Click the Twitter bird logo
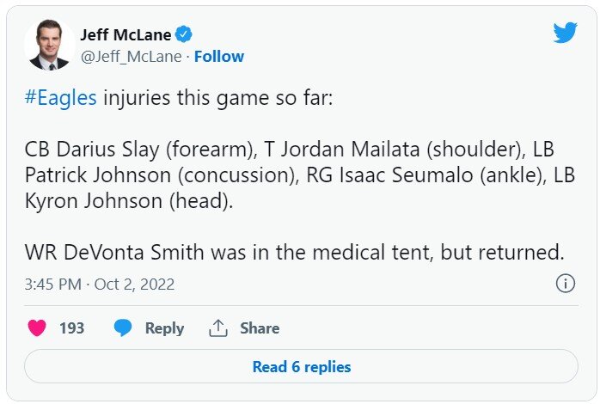Screen dimensions: 600x404 click(565, 33)
